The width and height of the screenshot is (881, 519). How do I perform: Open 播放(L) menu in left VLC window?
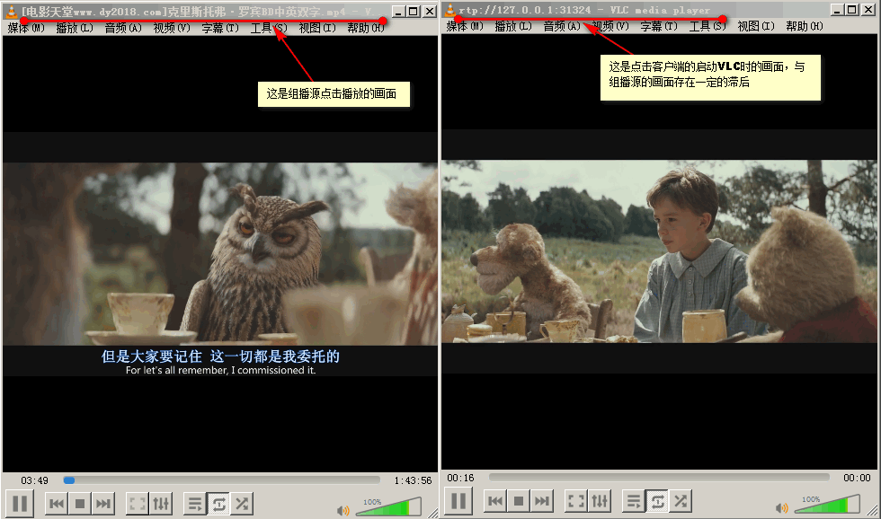[x=74, y=28]
